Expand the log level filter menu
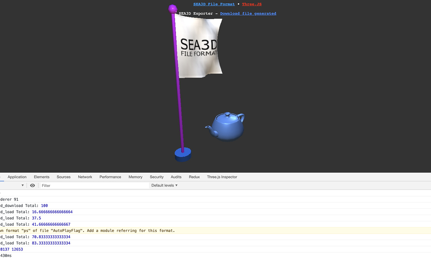431x258 pixels. pyautogui.click(x=164, y=185)
